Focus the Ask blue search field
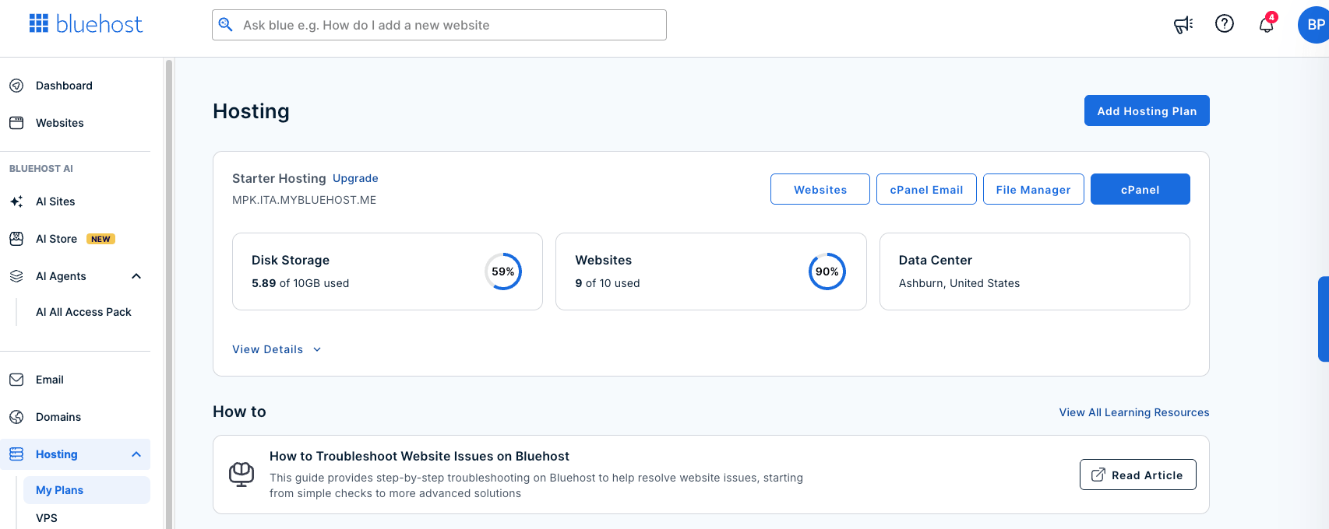 439,25
